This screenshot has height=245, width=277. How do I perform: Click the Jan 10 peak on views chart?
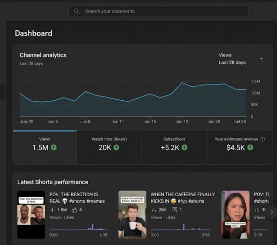point(182,83)
